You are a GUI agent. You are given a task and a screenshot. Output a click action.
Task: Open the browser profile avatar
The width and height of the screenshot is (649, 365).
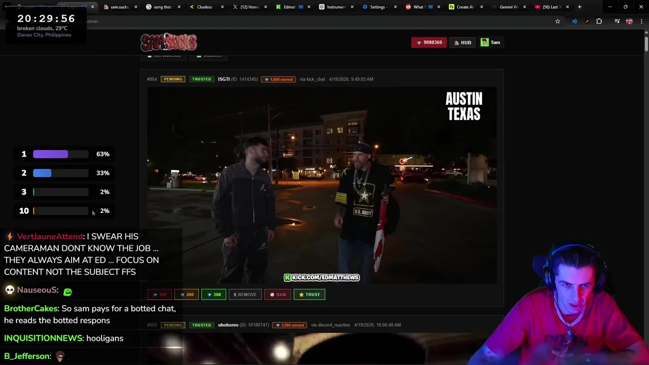pyautogui.click(x=629, y=21)
